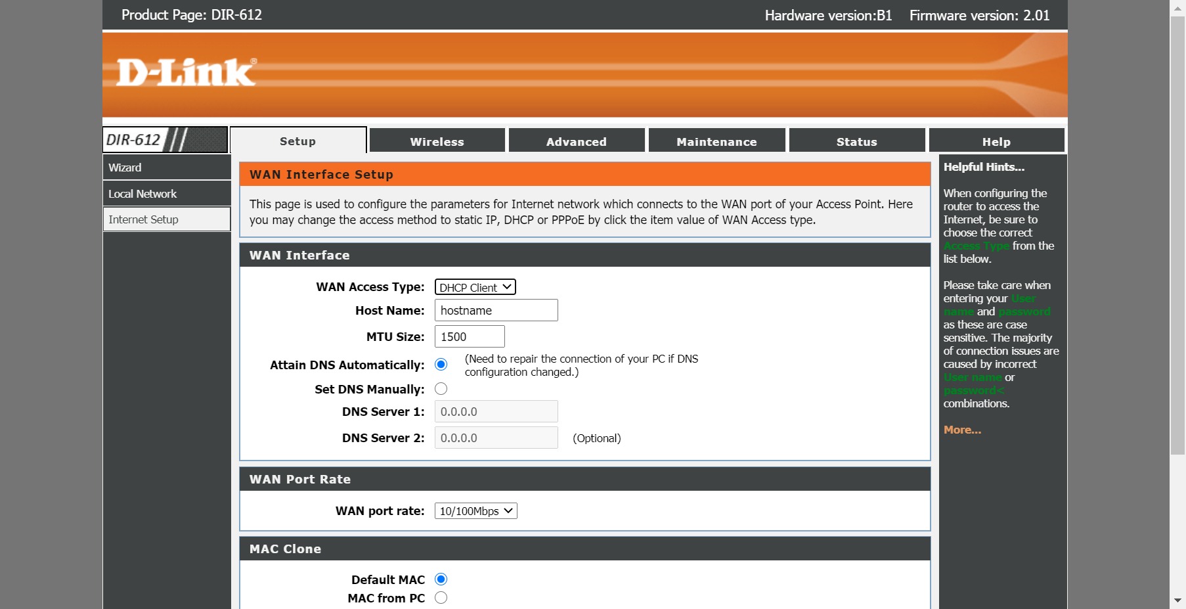Click the 'Hardware version:B1' text
This screenshot has width=1186, height=609.
[x=828, y=16]
